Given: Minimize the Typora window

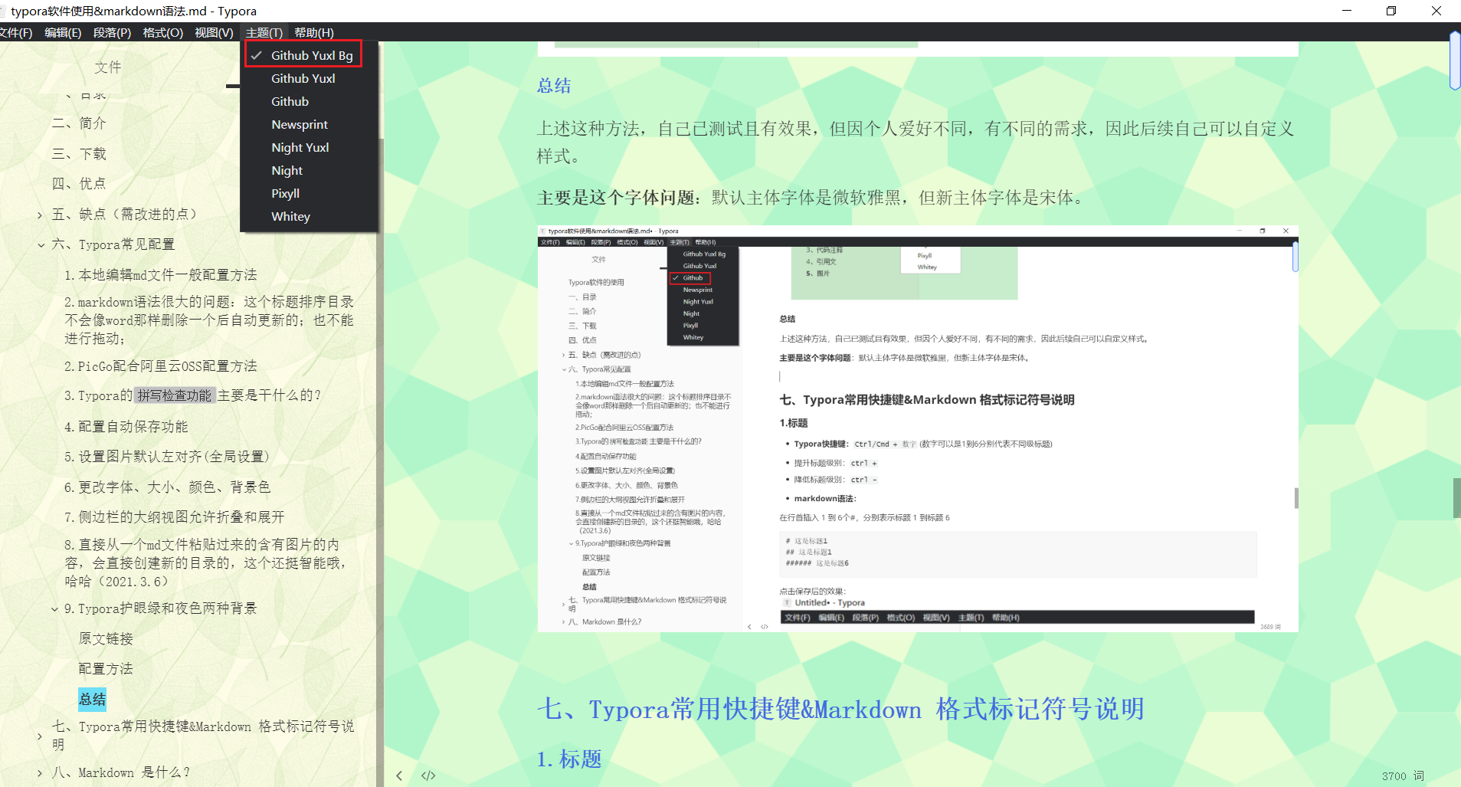Looking at the screenshot, I should point(1347,11).
